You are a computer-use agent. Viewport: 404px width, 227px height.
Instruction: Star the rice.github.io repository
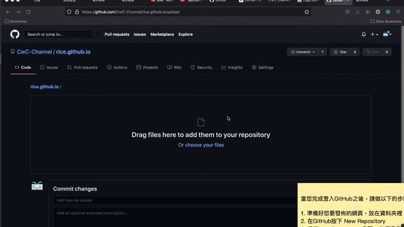(x=340, y=52)
